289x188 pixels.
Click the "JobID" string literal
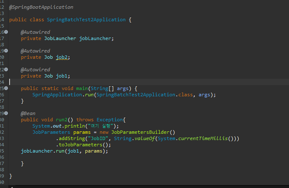click(x=98, y=138)
